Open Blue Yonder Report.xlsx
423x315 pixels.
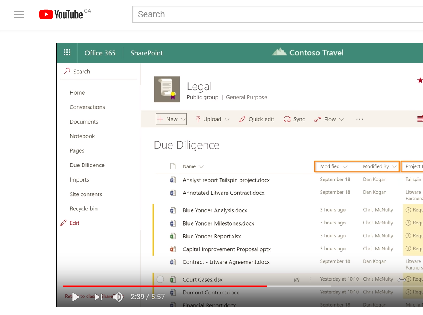click(212, 236)
